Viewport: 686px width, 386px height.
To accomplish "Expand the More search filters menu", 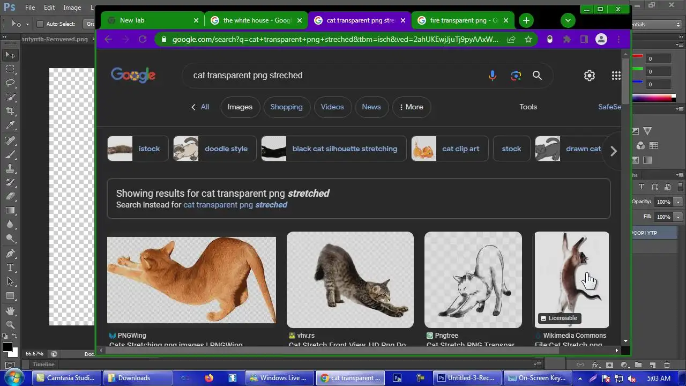I will (412, 107).
